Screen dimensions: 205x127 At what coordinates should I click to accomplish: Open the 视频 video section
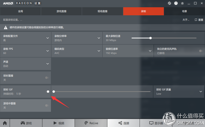pyautogui.click(x=58, y=123)
